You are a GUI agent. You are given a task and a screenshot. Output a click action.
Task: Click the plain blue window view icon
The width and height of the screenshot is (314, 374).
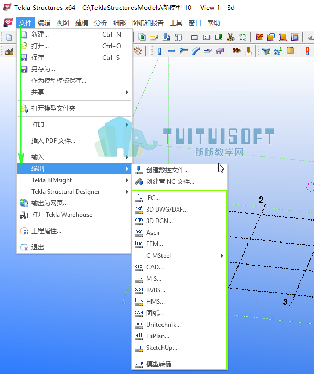[194, 37]
